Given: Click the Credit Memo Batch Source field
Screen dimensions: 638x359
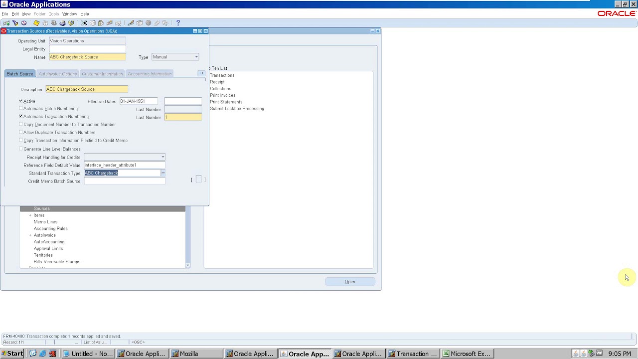Looking at the screenshot, I should click(x=125, y=181).
